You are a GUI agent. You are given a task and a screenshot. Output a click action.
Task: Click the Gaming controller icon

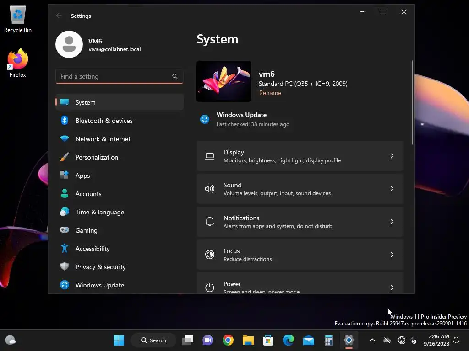(65, 230)
